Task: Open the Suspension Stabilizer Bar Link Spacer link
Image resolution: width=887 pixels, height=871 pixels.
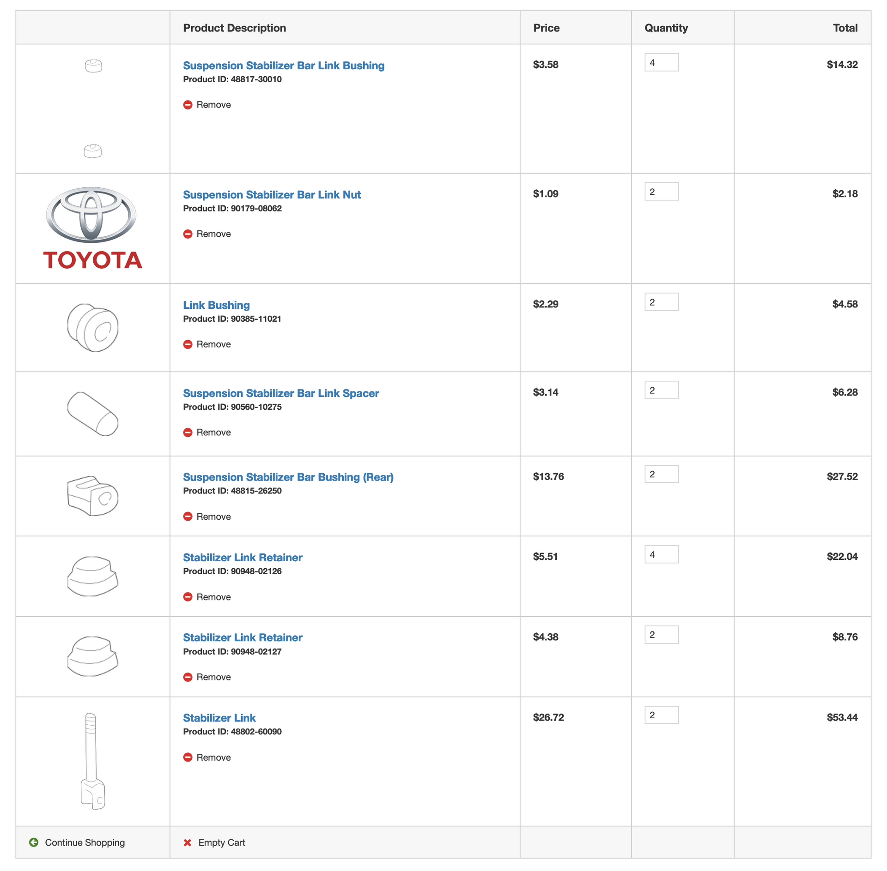Action: (281, 393)
